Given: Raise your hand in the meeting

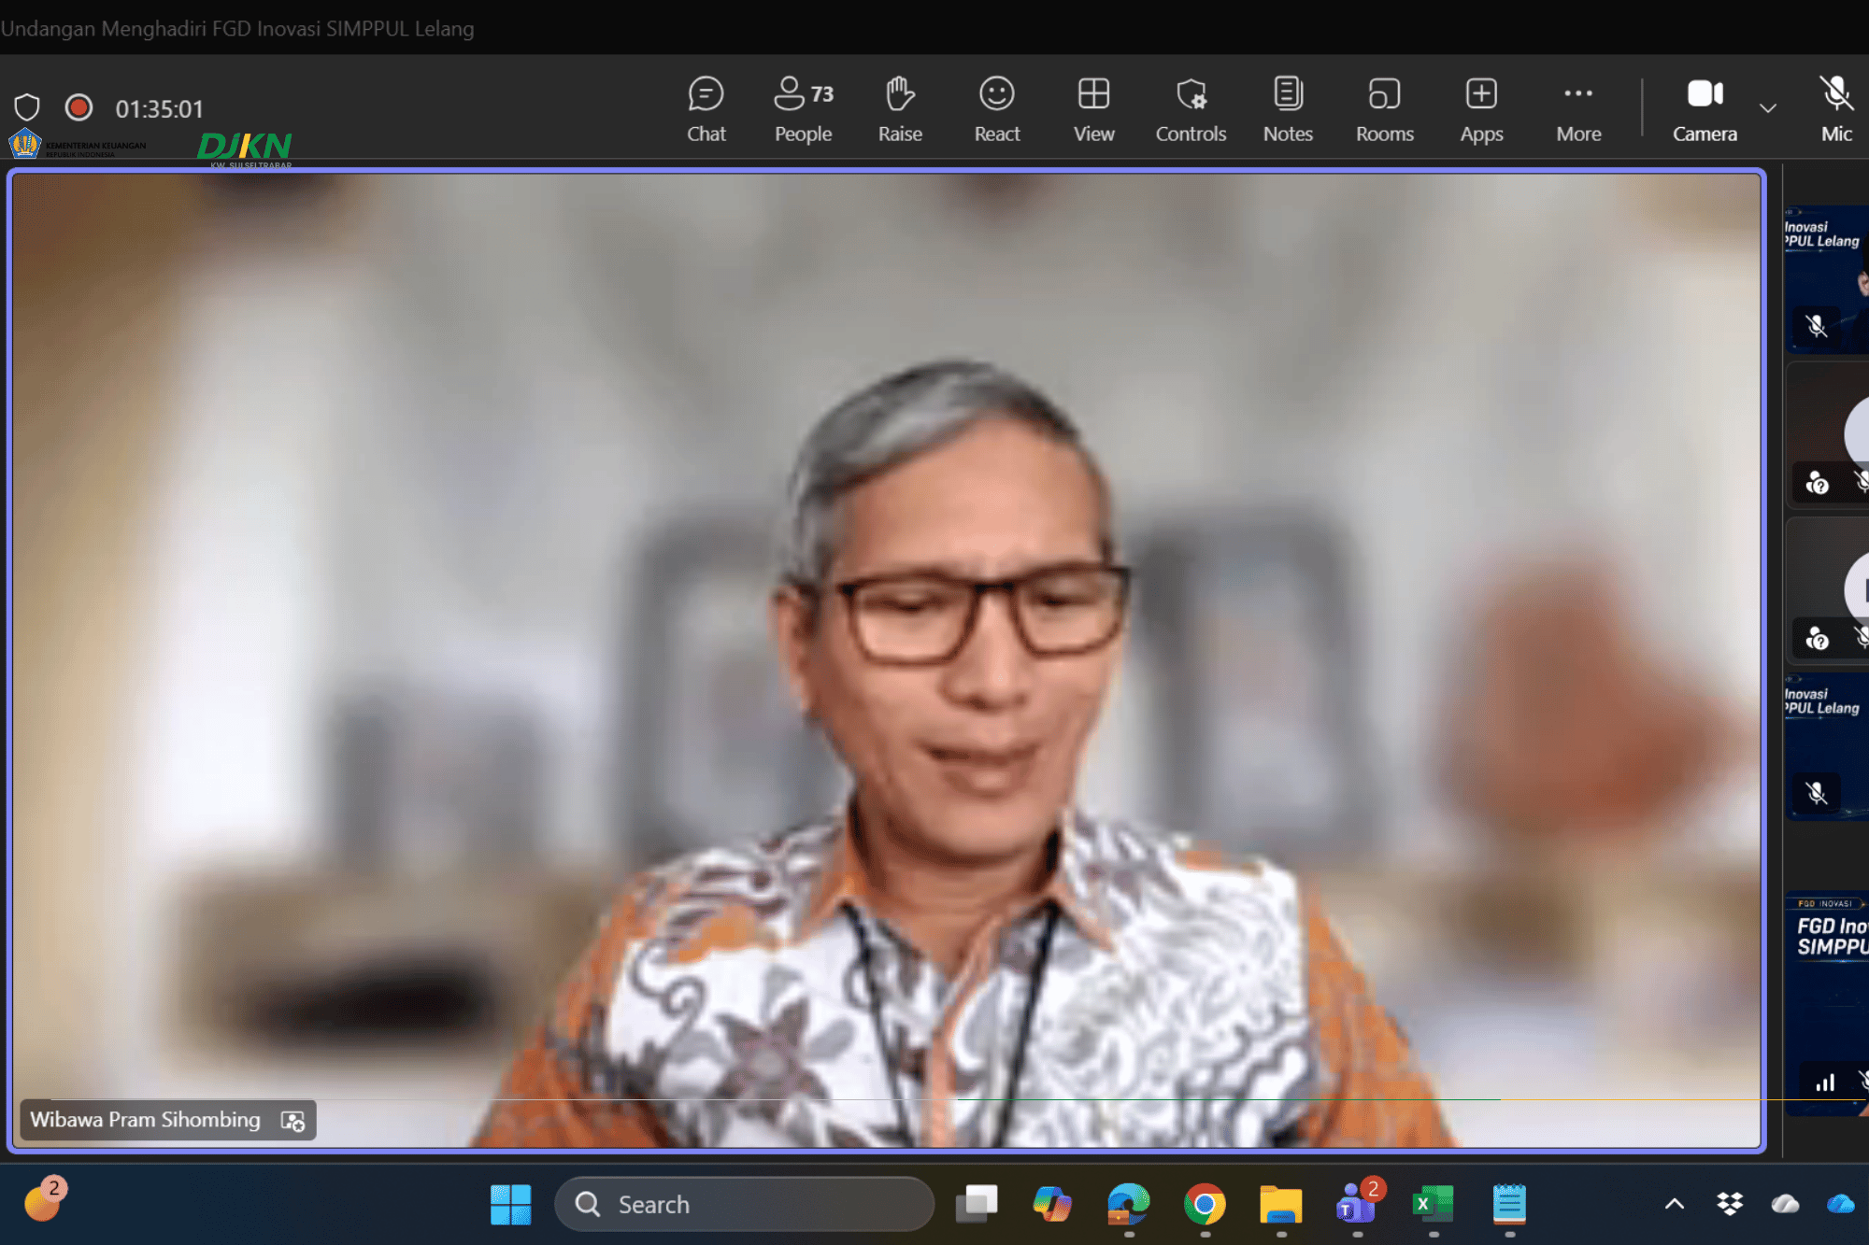Looking at the screenshot, I should point(900,109).
